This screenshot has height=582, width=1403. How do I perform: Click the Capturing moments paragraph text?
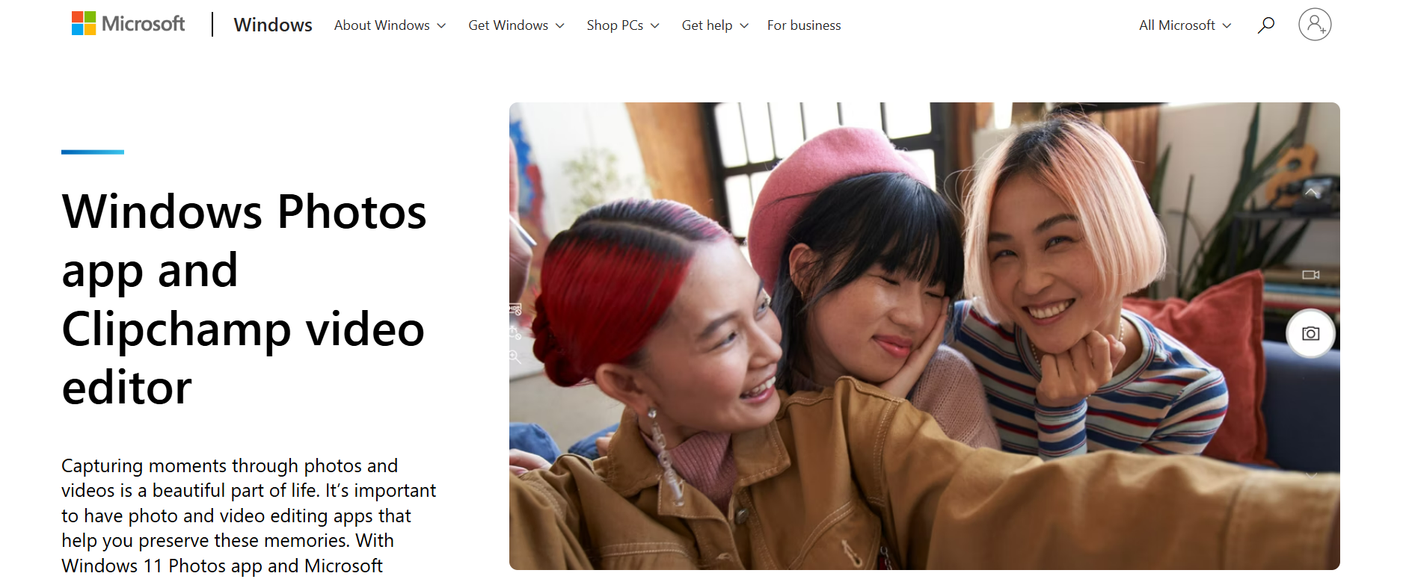pos(248,516)
